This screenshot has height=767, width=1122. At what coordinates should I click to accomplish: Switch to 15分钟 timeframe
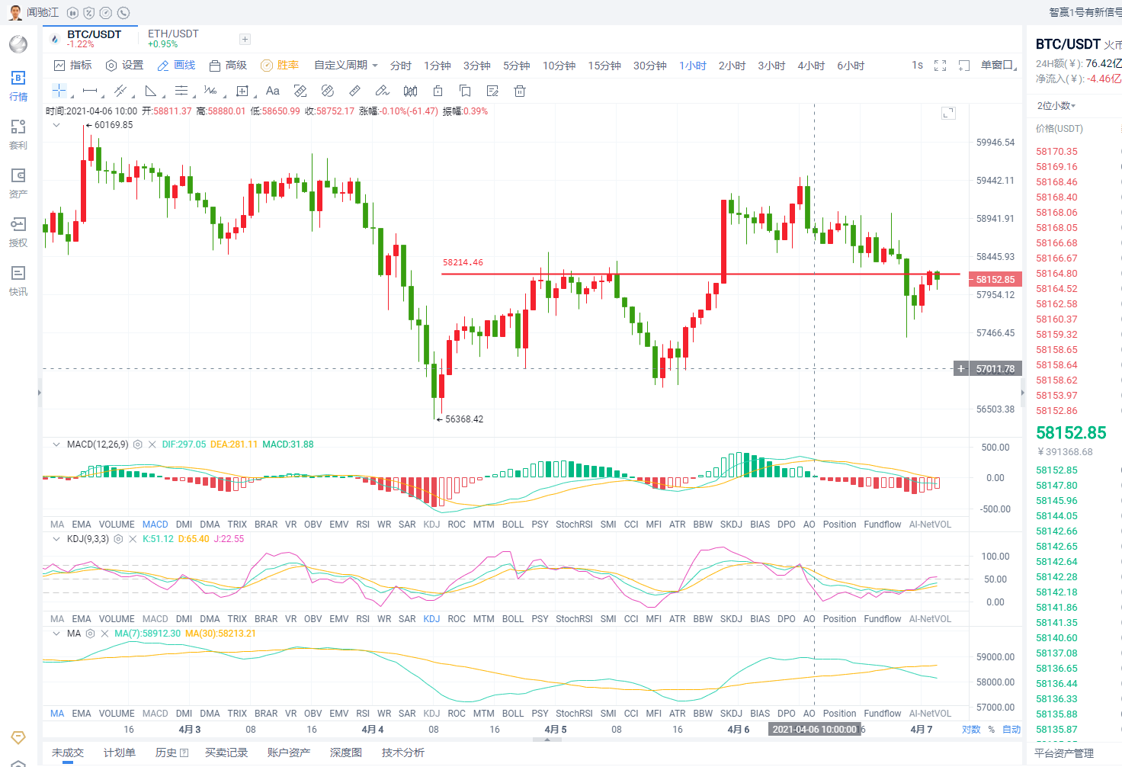coord(604,66)
